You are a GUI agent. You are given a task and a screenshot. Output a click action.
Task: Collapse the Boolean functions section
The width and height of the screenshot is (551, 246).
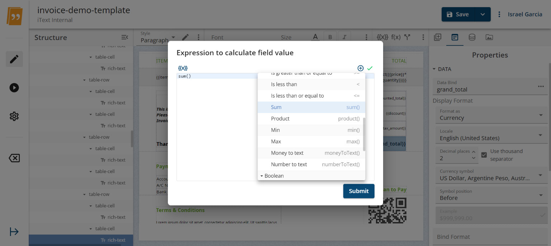tap(262, 176)
